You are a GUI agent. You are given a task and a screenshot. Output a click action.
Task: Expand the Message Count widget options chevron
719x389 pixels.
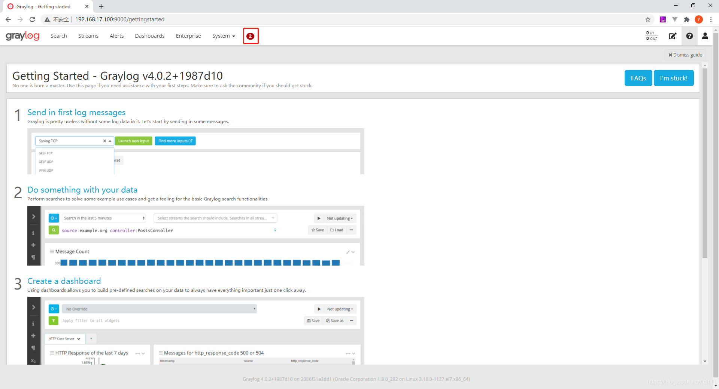(x=353, y=252)
